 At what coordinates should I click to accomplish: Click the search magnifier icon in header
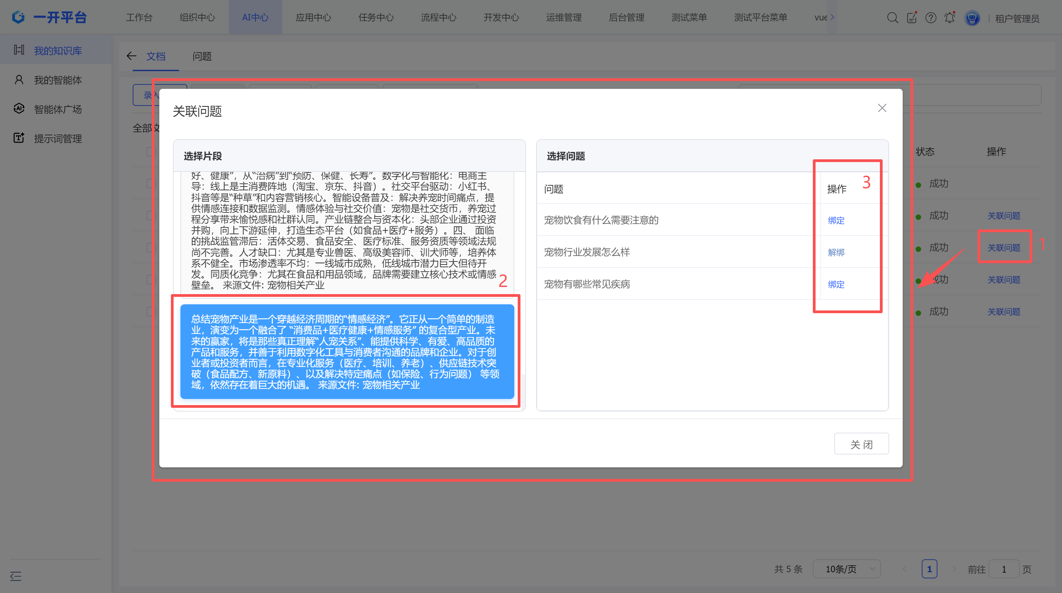click(892, 18)
